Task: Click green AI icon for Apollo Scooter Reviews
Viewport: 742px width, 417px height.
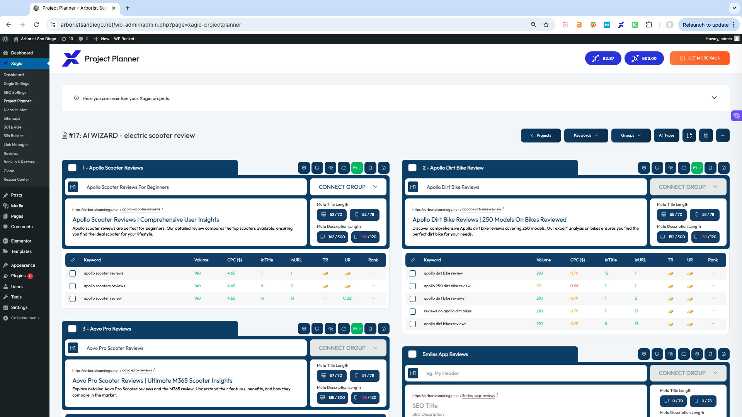Action: click(357, 168)
